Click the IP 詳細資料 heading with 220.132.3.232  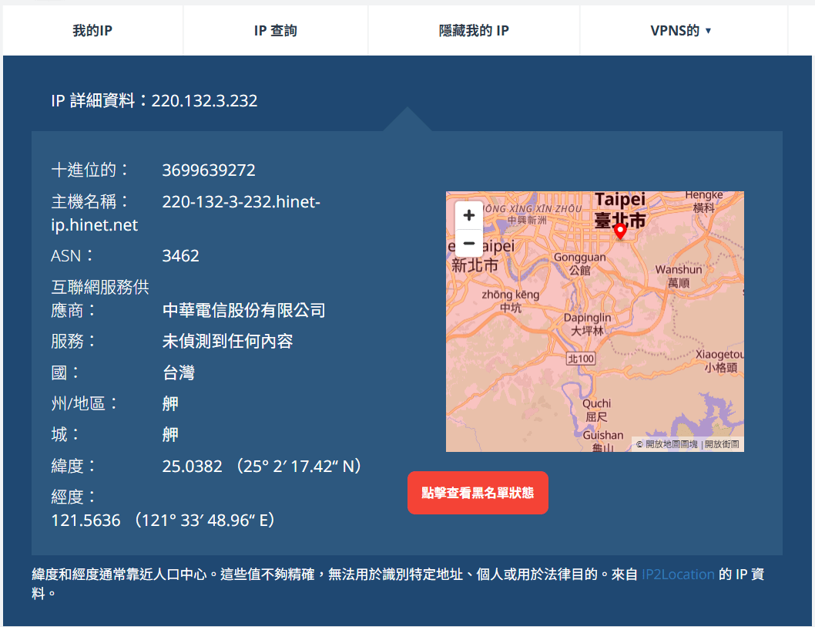[154, 100]
